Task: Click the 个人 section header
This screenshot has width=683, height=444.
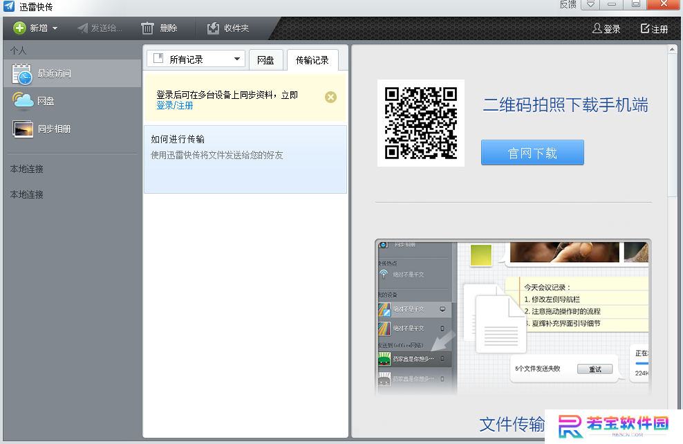Action: (x=18, y=50)
